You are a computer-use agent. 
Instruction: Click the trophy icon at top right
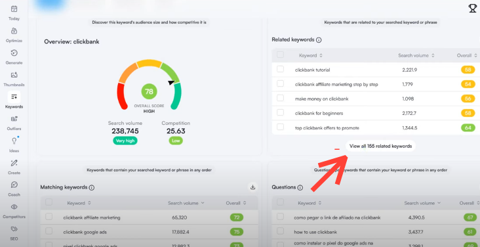[473, 9]
